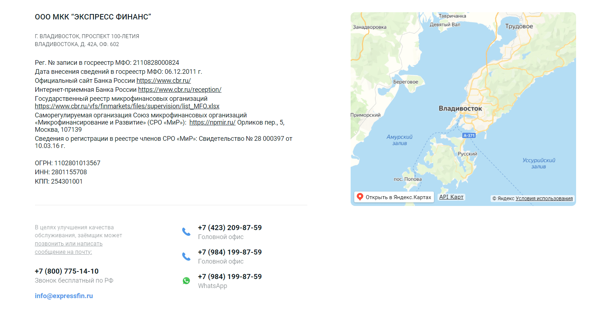Click Русский island label on map
Viewport: 610px width, 319px height.
[x=467, y=154]
